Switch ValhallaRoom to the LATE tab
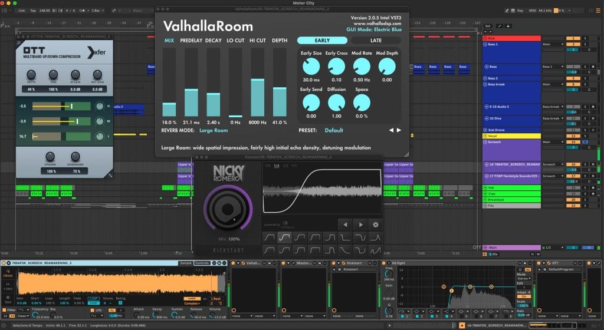The image size is (604, 330). [376, 41]
